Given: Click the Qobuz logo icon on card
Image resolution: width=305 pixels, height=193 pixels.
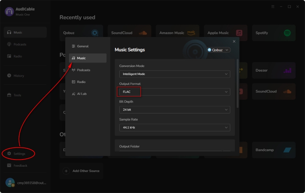Looking at the screenshot, I should pyautogui.click(x=95, y=33).
